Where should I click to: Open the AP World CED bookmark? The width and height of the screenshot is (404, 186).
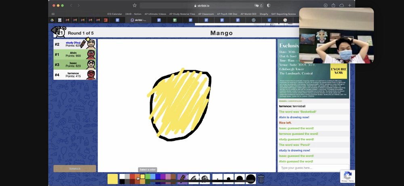248,14
